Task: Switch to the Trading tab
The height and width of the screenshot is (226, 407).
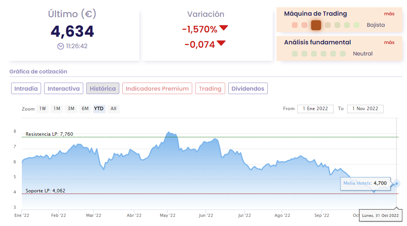Action: pos(210,89)
